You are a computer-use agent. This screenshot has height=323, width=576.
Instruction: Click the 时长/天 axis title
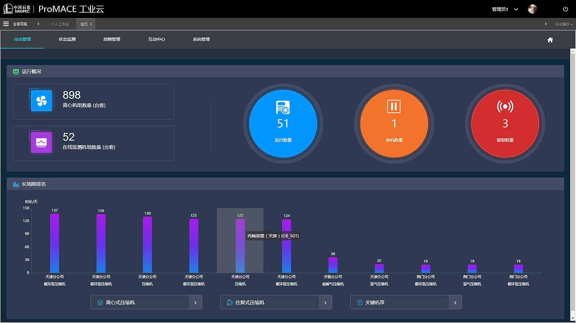click(x=31, y=202)
